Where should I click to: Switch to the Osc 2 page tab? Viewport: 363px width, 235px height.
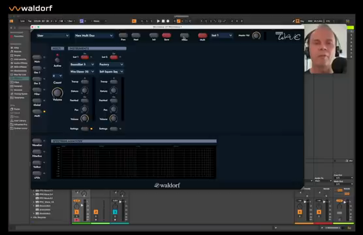pyautogui.click(x=37, y=79)
